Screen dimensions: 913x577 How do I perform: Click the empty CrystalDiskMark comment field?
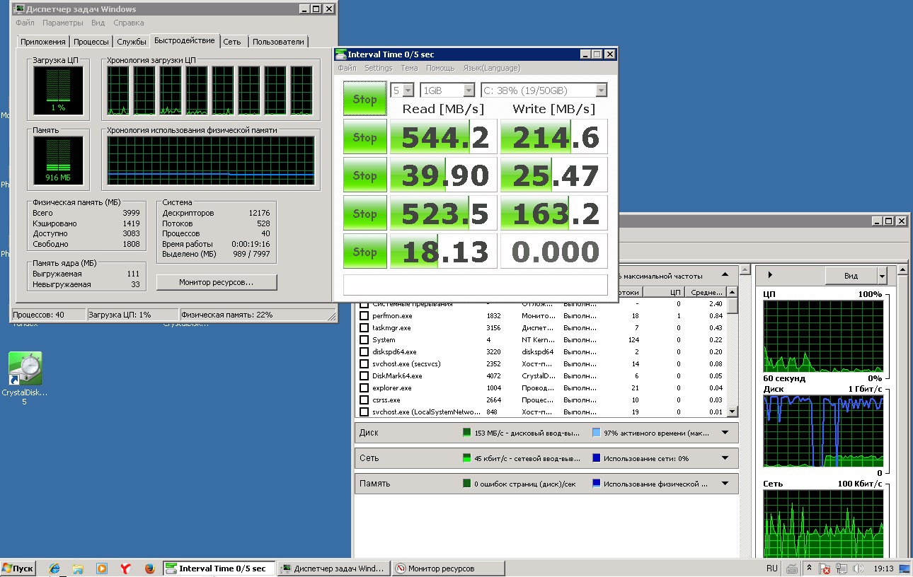click(x=475, y=284)
